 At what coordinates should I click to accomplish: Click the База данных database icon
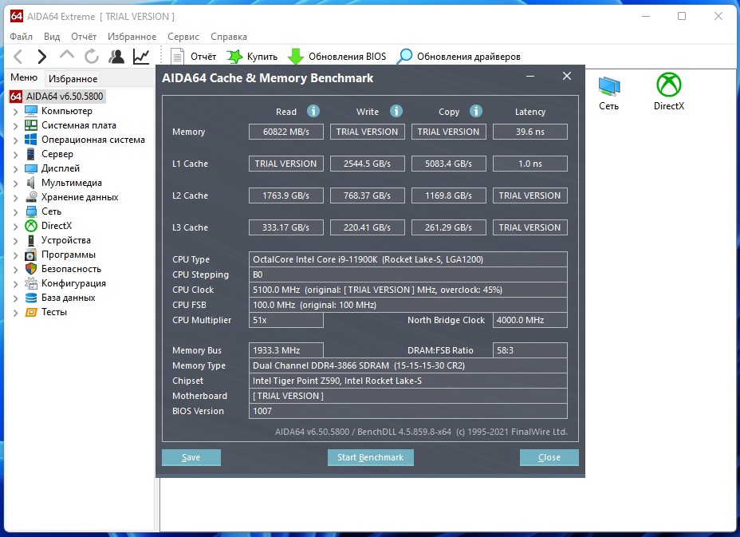[x=30, y=298]
